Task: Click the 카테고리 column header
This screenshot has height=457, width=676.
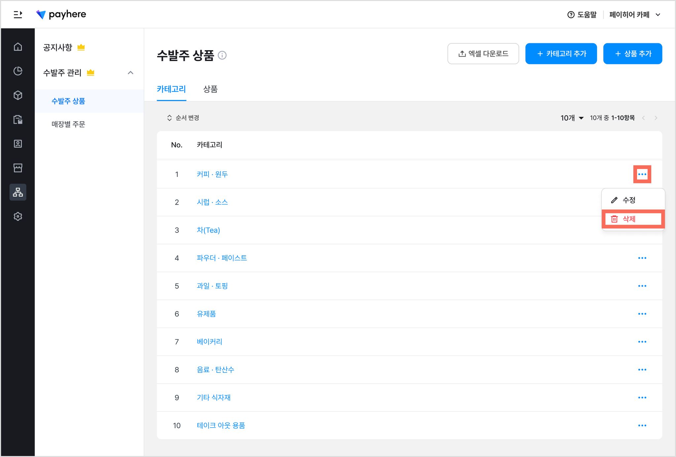Action: coord(210,145)
